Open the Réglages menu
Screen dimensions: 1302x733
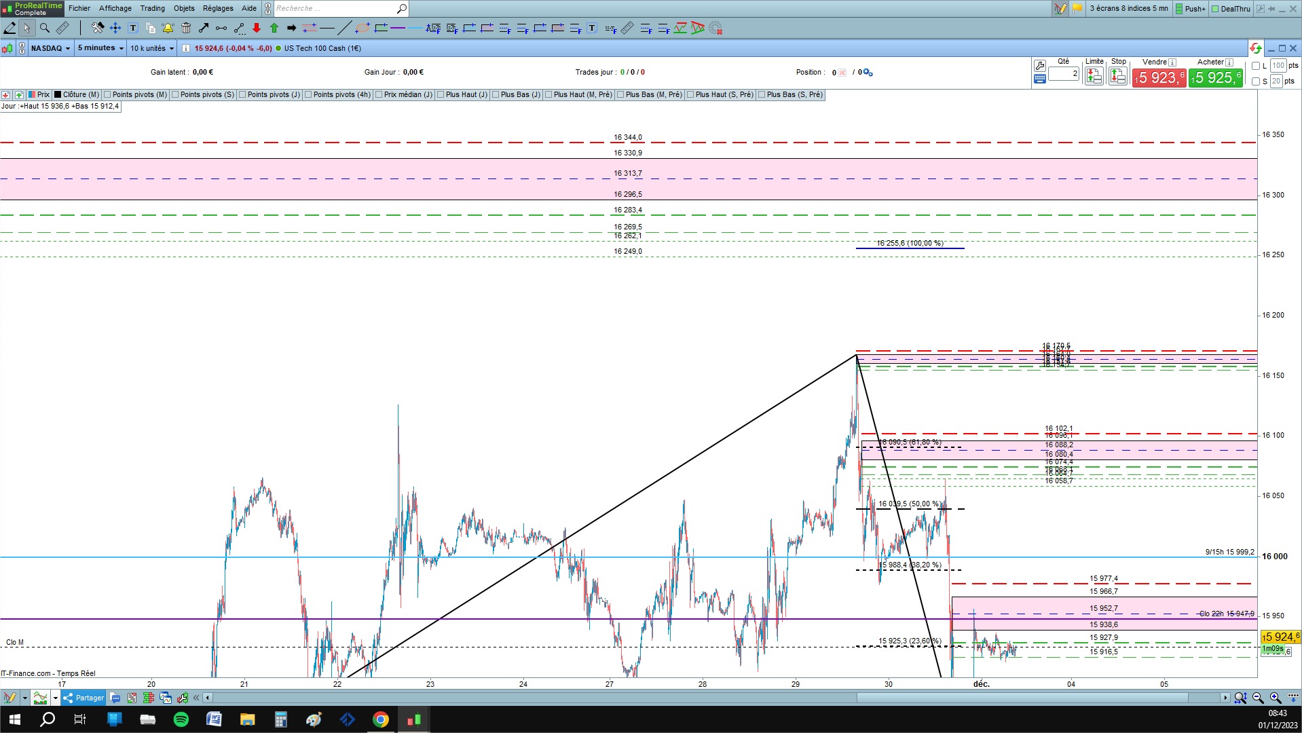(218, 8)
